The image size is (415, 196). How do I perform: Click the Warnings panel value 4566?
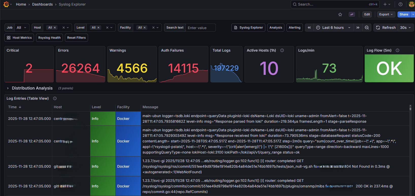click(x=132, y=68)
